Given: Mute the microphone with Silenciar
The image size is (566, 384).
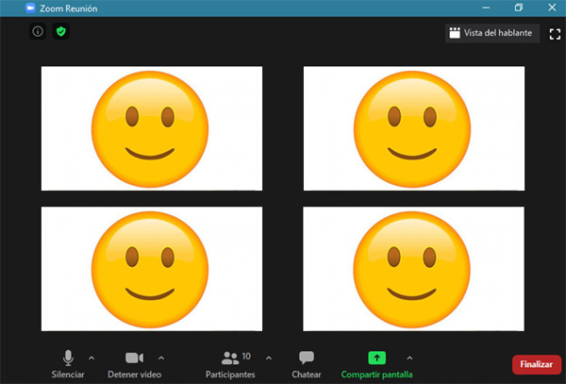Looking at the screenshot, I should [x=68, y=364].
